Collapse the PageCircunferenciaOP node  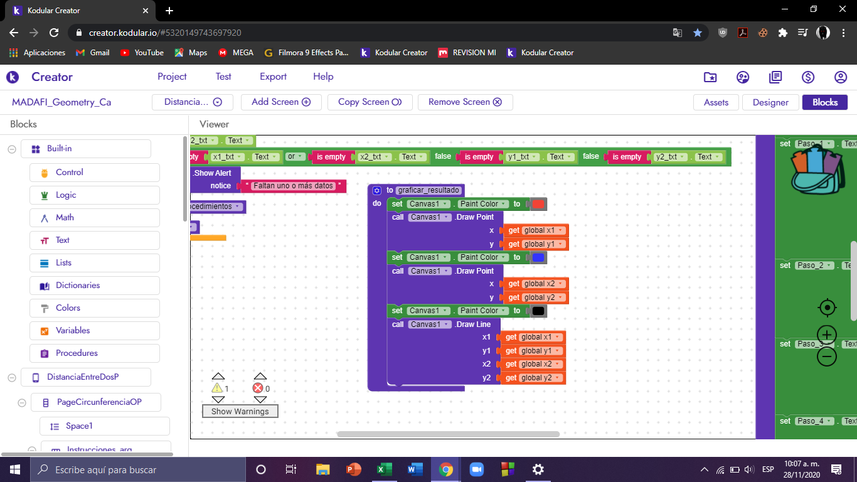click(21, 402)
